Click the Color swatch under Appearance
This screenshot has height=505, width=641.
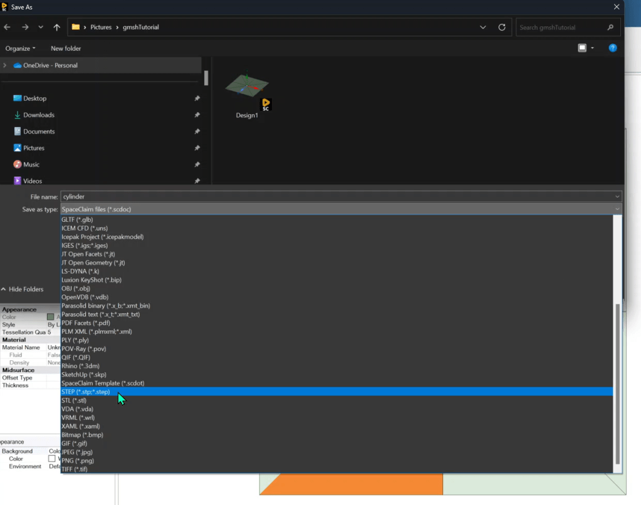pos(51,317)
